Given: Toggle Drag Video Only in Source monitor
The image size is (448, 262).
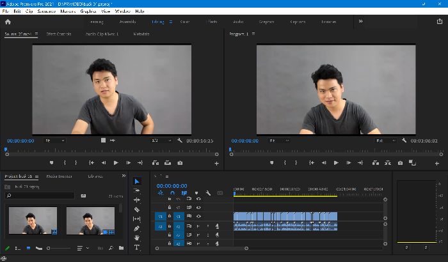Looking at the screenshot, I should coord(104,141).
